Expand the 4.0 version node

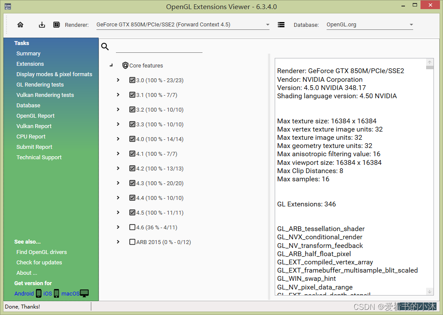click(x=118, y=139)
